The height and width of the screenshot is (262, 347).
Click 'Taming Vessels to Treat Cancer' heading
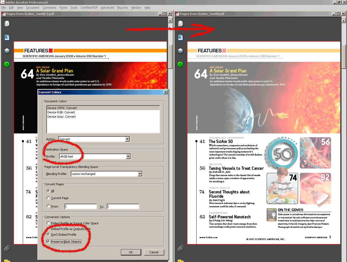coord(236,168)
